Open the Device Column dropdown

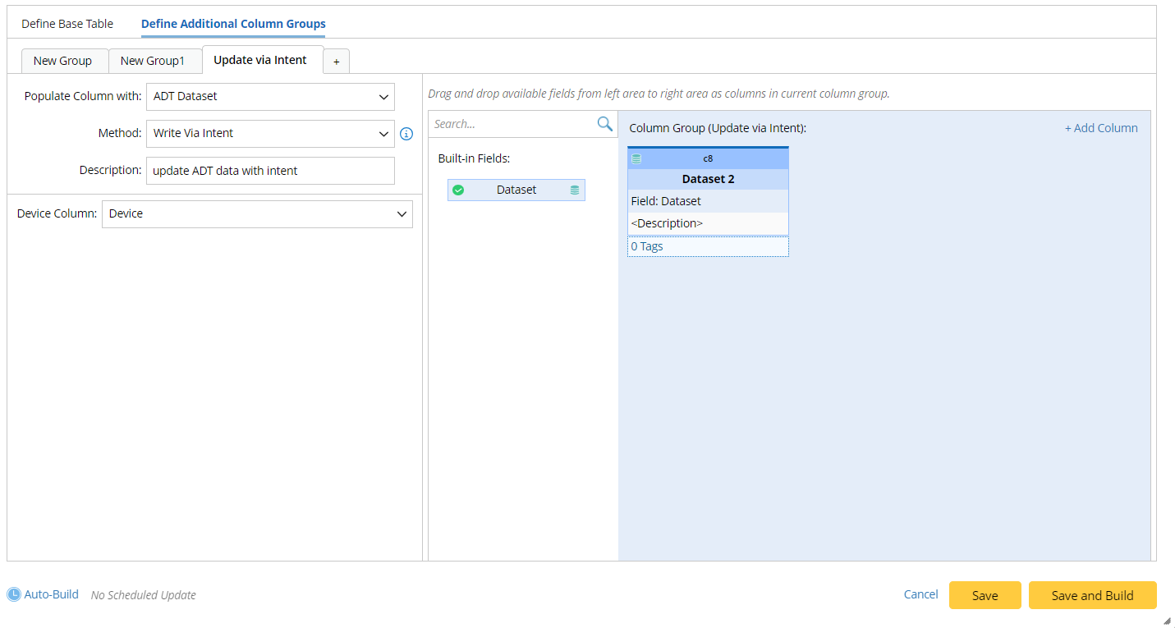click(x=257, y=214)
